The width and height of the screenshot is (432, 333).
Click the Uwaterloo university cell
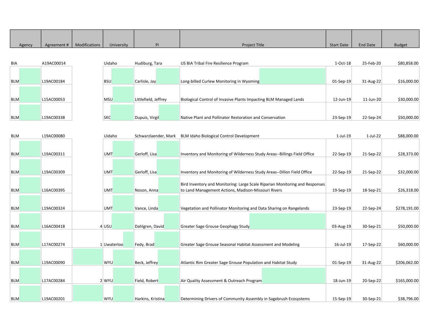pyautogui.click(x=113, y=244)
